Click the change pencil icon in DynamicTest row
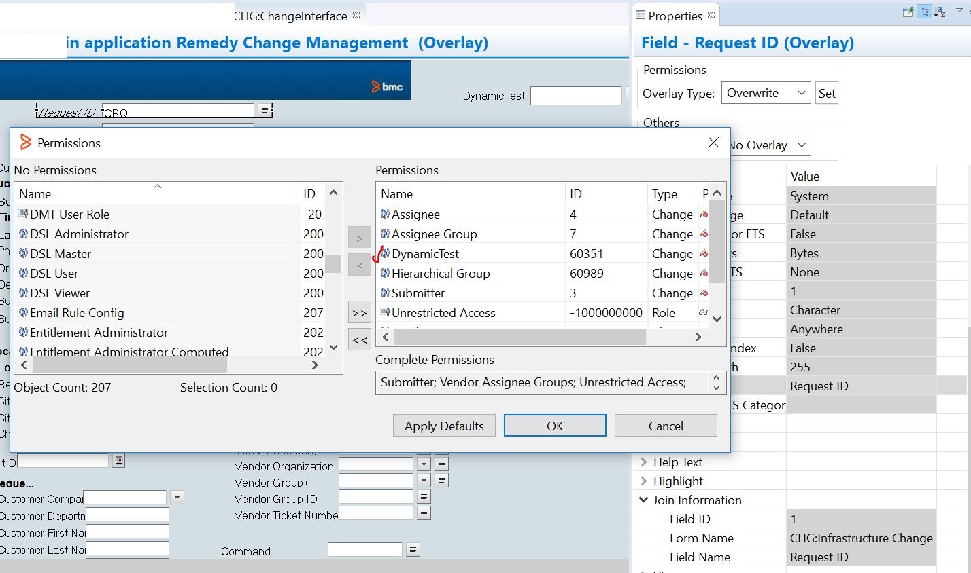971x573 pixels. 704,253
